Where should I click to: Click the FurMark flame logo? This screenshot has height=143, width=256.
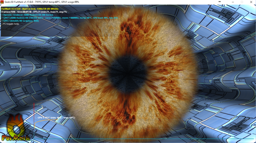click(16, 128)
